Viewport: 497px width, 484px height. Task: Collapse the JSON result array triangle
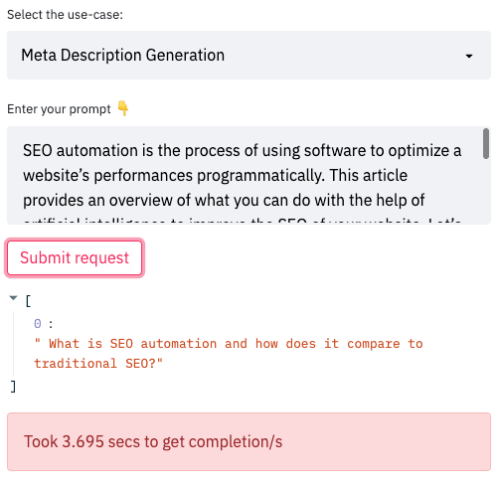coord(13,298)
